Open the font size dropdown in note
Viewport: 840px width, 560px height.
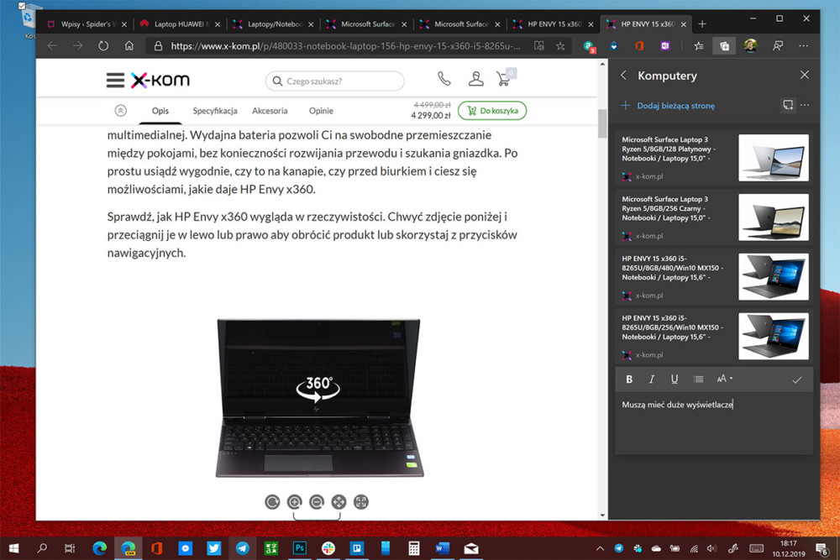click(724, 379)
